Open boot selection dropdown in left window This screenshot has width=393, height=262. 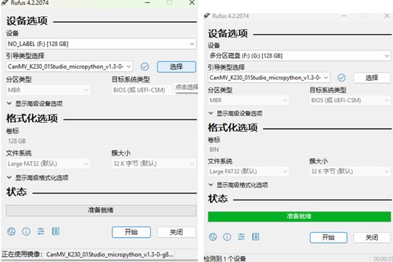pos(70,67)
